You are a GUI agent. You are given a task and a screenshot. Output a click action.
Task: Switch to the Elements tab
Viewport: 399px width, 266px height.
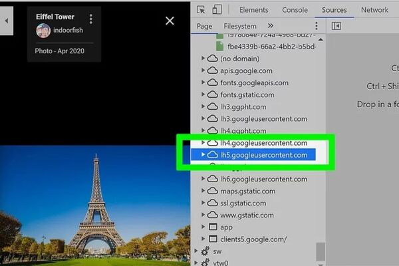point(253,10)
